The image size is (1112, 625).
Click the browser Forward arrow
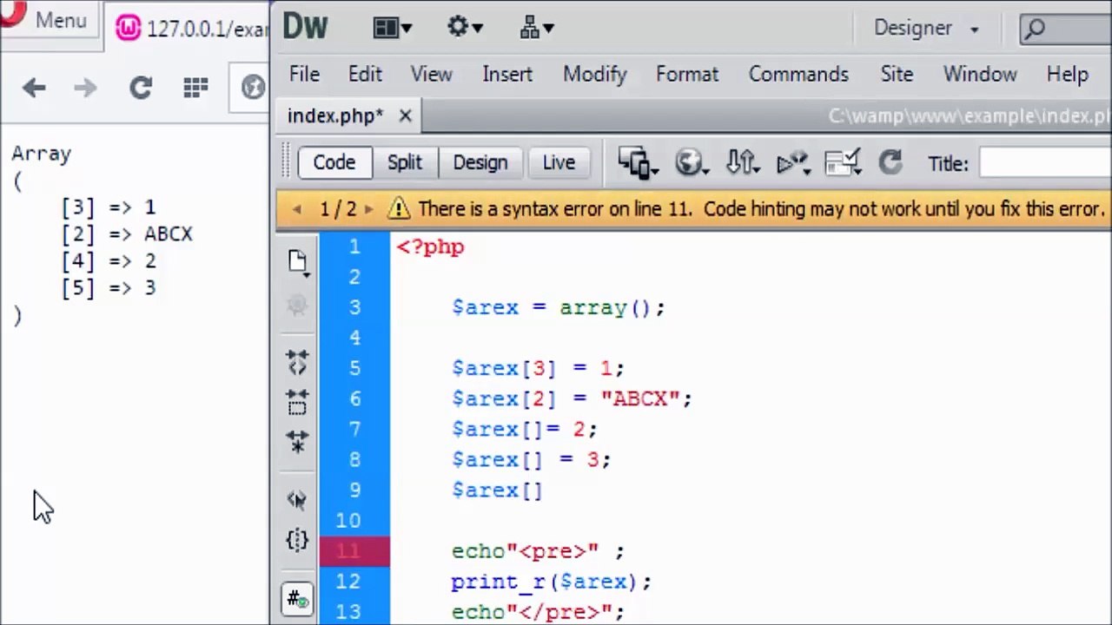tap(85, 88)
